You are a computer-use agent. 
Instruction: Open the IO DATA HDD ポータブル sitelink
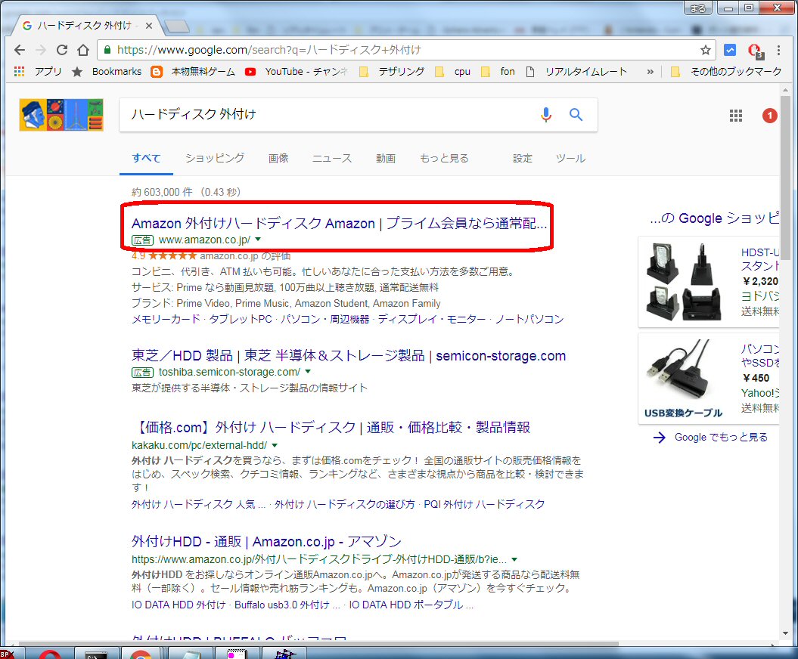411,605
